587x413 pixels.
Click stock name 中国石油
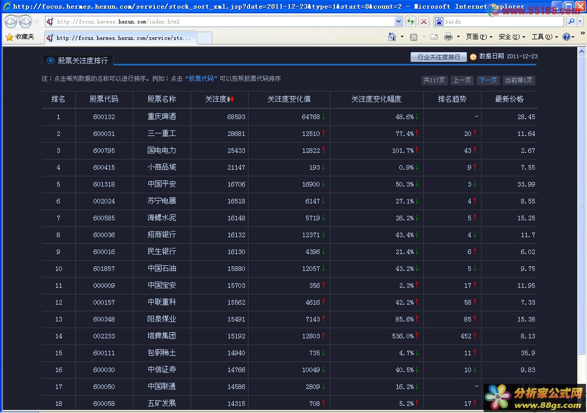pyautogui.click(x=162, y=268)
